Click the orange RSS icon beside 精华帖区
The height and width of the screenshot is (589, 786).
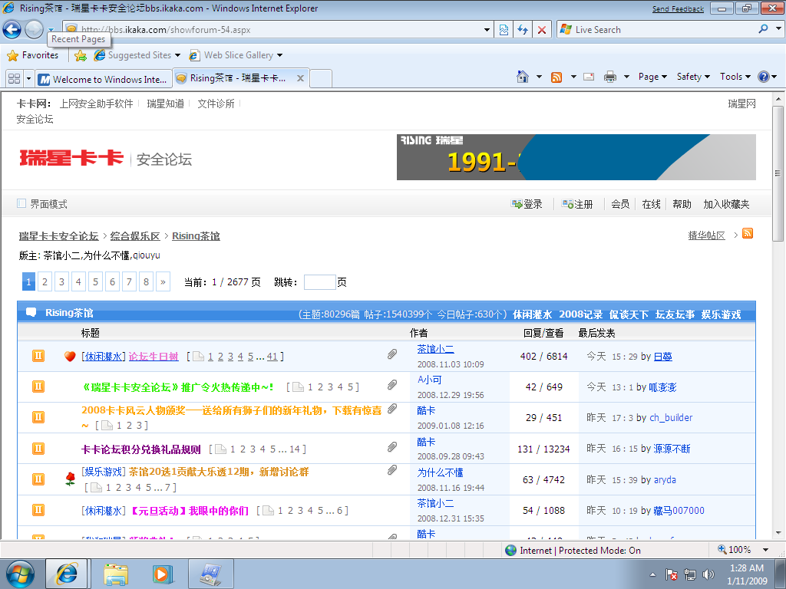tap(747, 234)
